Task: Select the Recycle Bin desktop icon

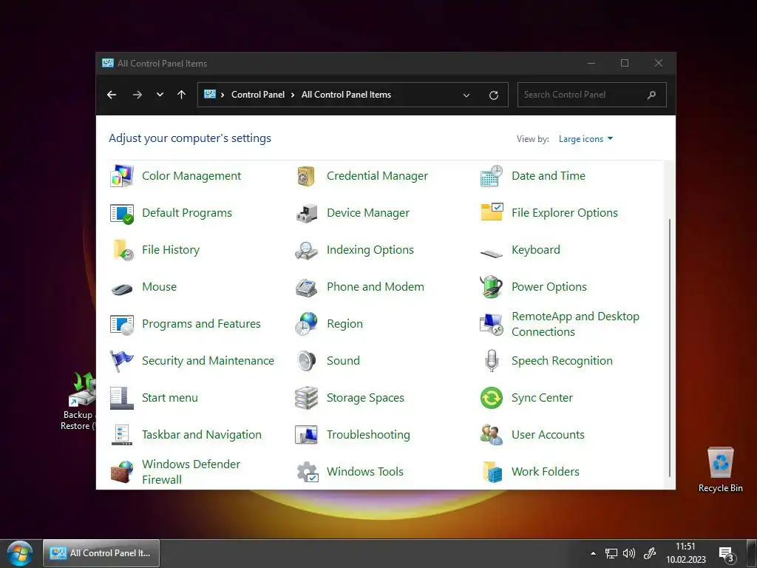Action: [720, 470]
